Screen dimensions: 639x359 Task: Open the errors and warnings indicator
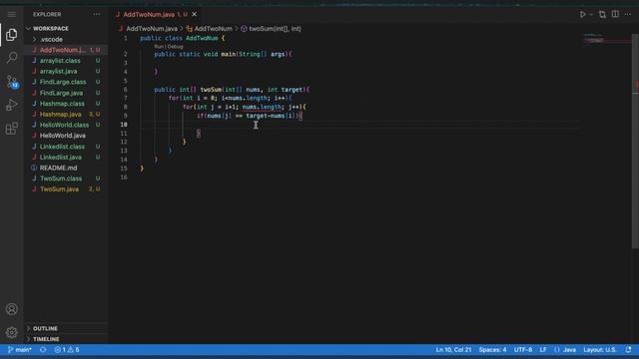tap(67, 350)
